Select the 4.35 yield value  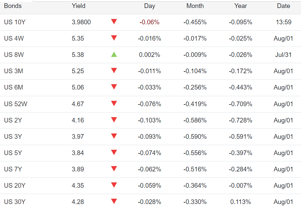78,185
